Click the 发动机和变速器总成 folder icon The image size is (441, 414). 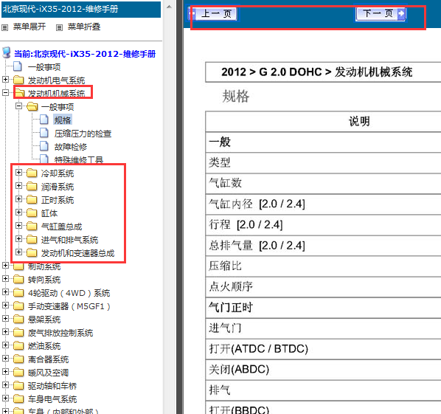pos(32,252)
